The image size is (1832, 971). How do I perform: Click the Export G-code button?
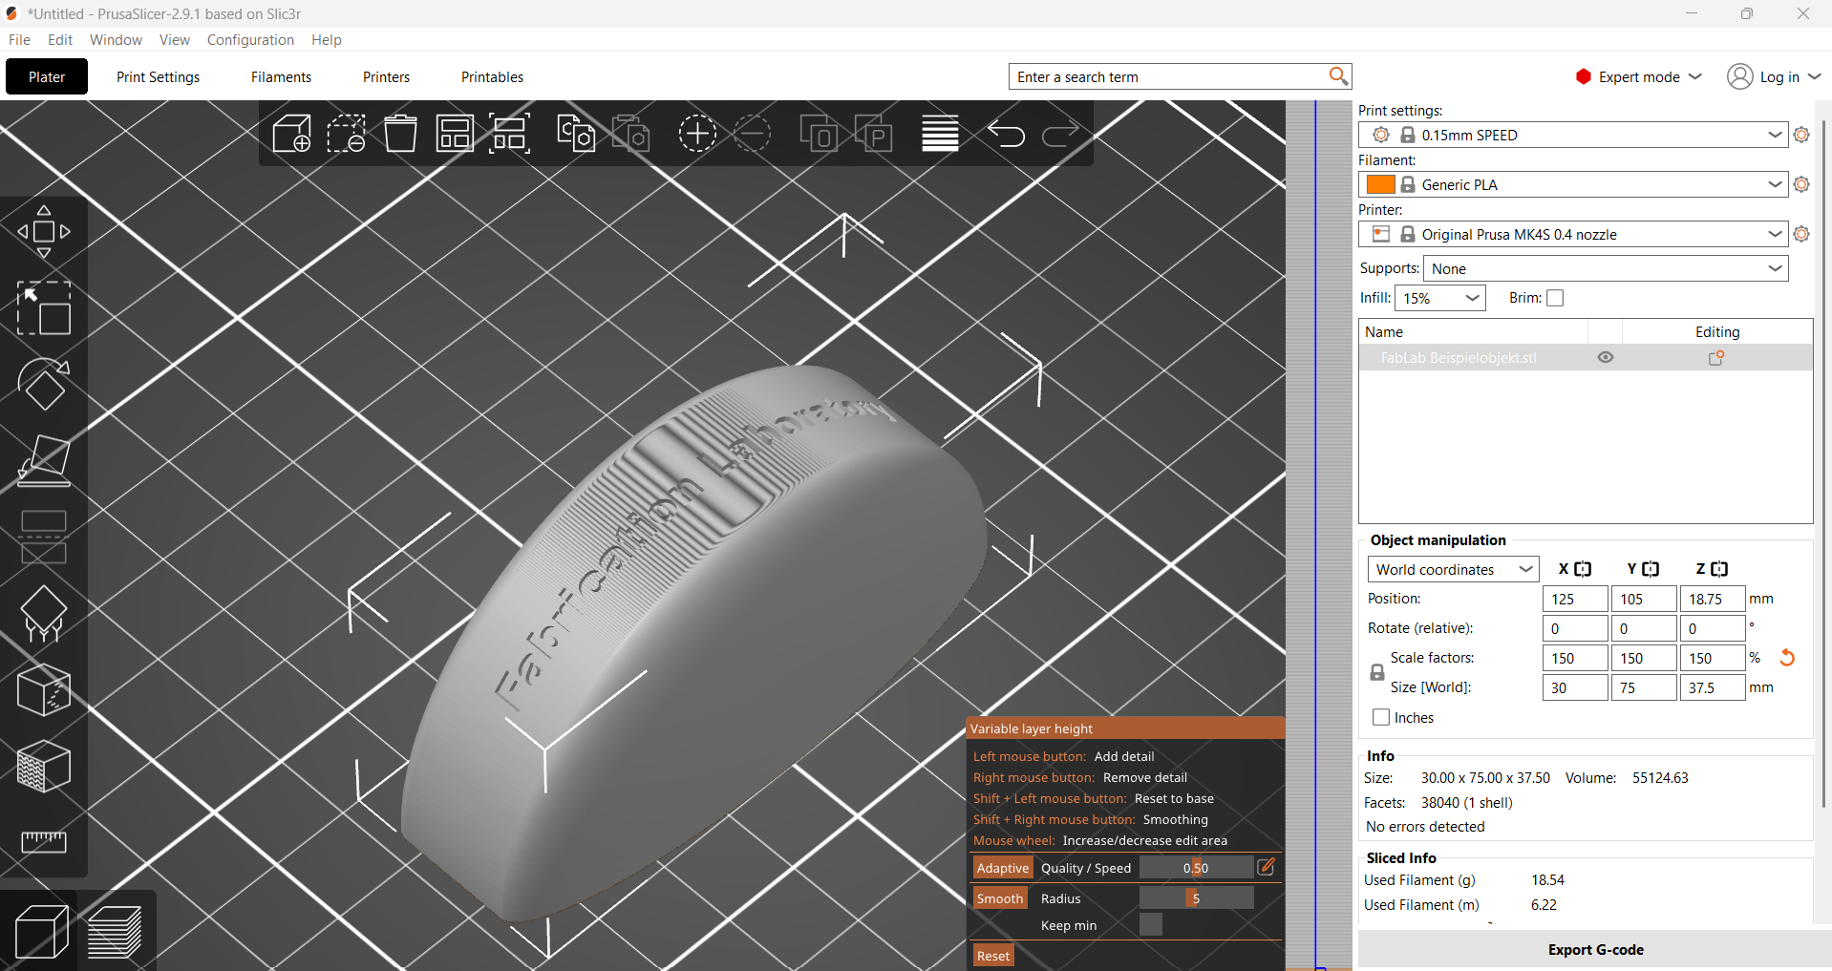pyautogui.click(x=1595, y=949)
